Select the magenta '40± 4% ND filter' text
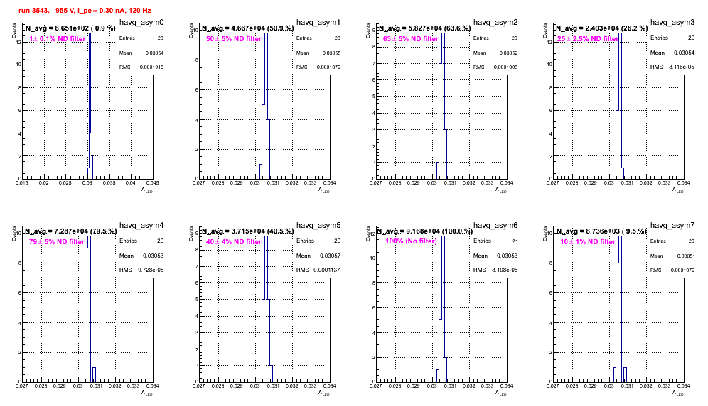The height and width of the screenshot is (406, 708). click(234, 242)
